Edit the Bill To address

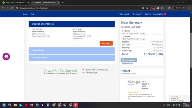tap(80, 29)
